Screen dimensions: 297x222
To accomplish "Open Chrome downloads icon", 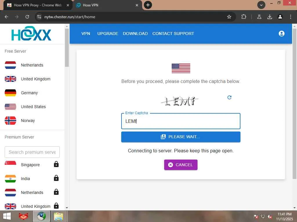I will click(x=270, y=17).
